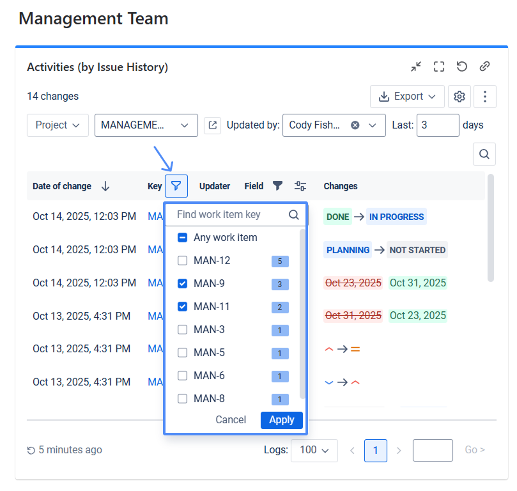Toggle the Any work item checkbox
517x491 pixels.
(x=183, y=238)
